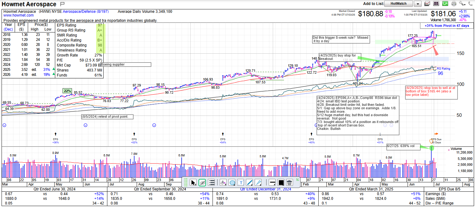Open the Add to List dropdown arrow
475x207 pixels.
coord(418,4)
